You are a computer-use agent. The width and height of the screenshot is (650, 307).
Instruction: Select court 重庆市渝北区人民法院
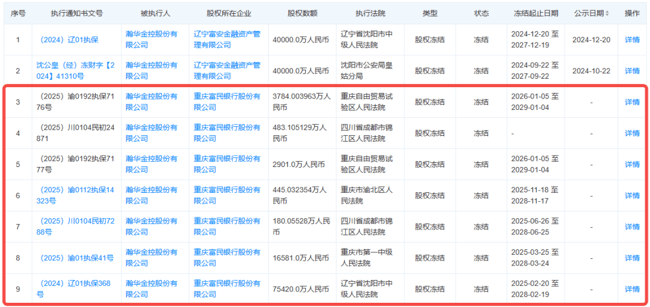pyautogui.click(x=367, y=195)
